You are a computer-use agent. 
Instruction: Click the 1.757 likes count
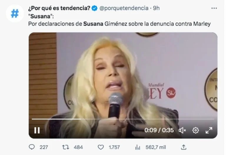click(114, 147)
